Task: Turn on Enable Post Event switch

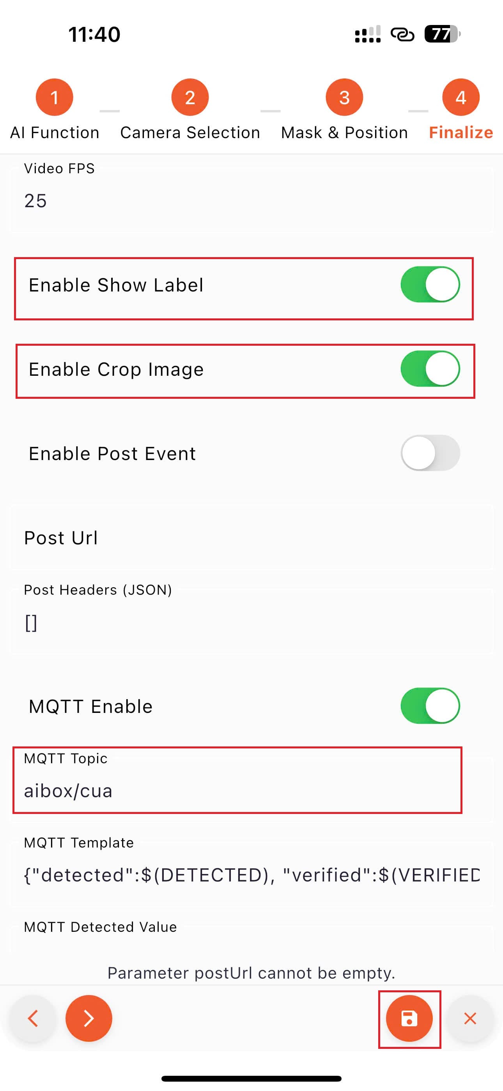Action: (x=430, y=453)
